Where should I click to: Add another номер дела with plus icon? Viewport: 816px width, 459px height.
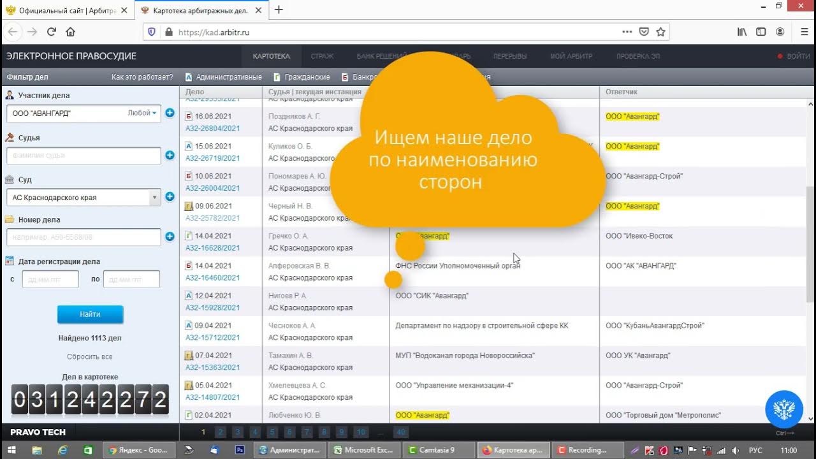tap(170, 237)
